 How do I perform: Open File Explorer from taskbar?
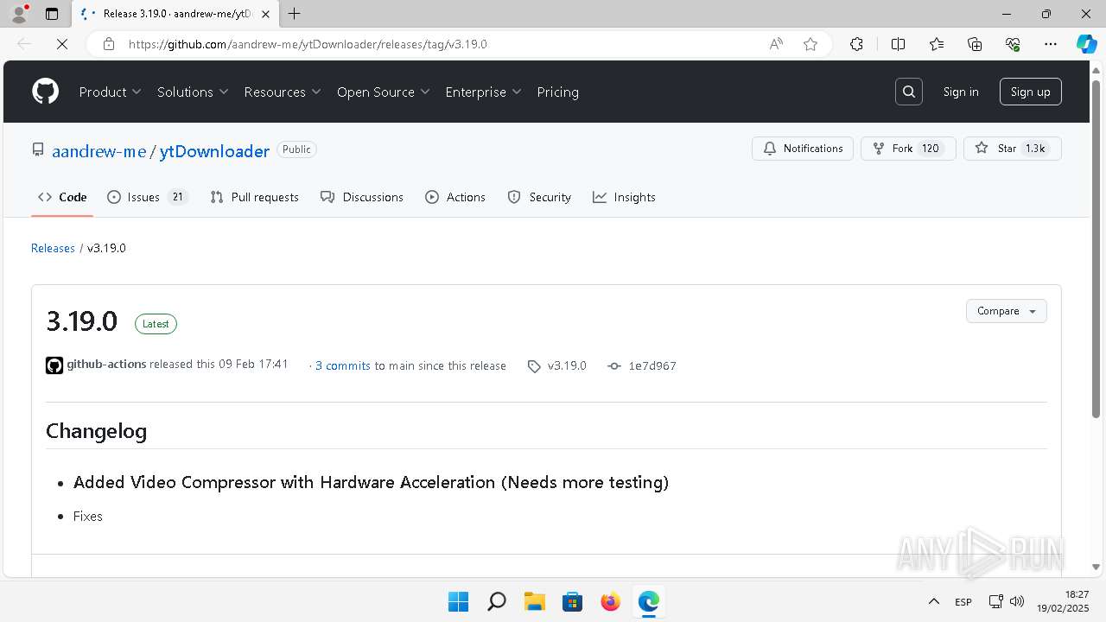point(534,601)
